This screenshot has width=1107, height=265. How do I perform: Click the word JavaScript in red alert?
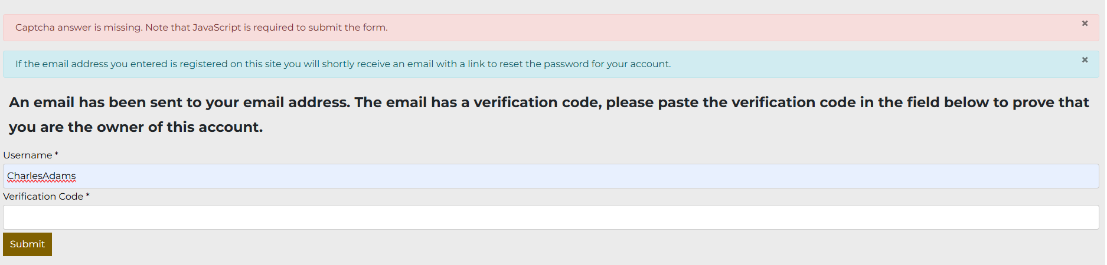[x=217, y=28]
